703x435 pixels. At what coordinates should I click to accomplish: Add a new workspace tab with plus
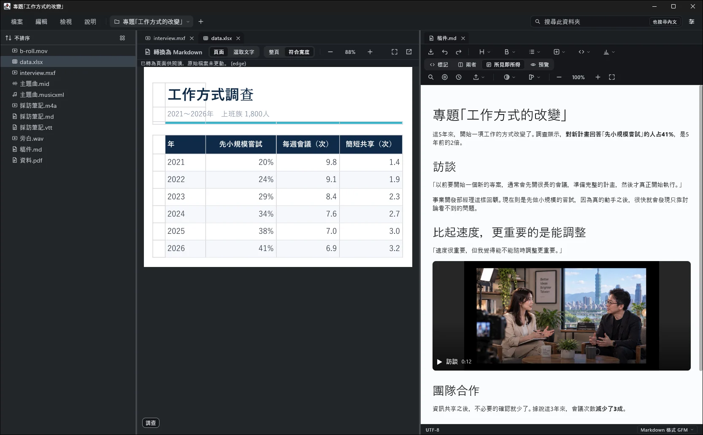[x=201, y=21]
